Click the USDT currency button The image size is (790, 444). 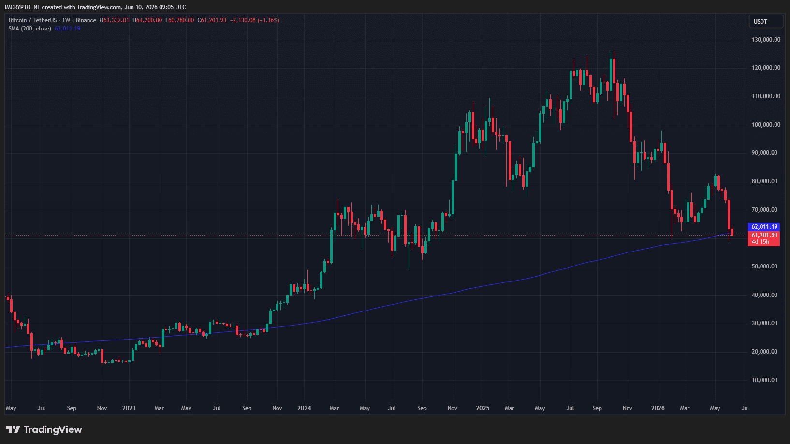coord(766,21)
